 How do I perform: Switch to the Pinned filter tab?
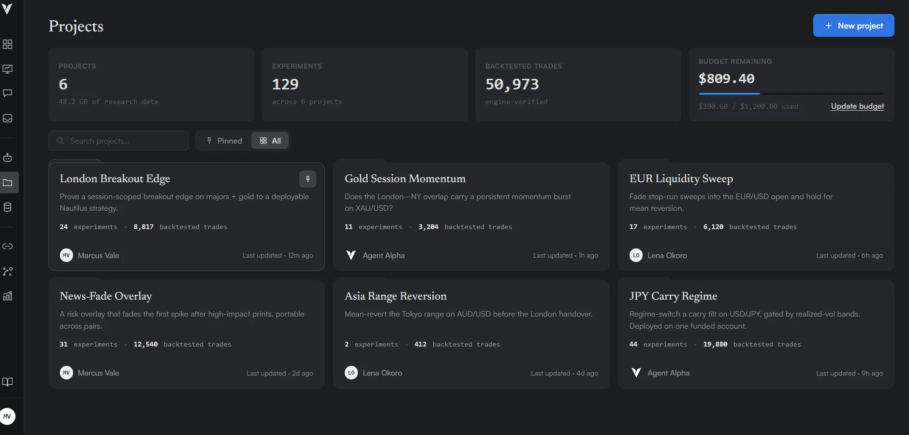(x=224, y=141)
